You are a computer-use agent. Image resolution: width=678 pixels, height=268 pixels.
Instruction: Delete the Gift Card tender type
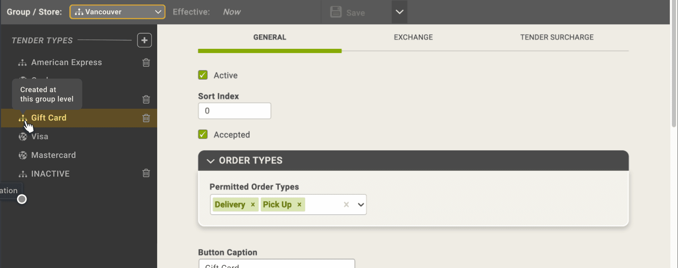pyautogui.click(x=146, y=118)
